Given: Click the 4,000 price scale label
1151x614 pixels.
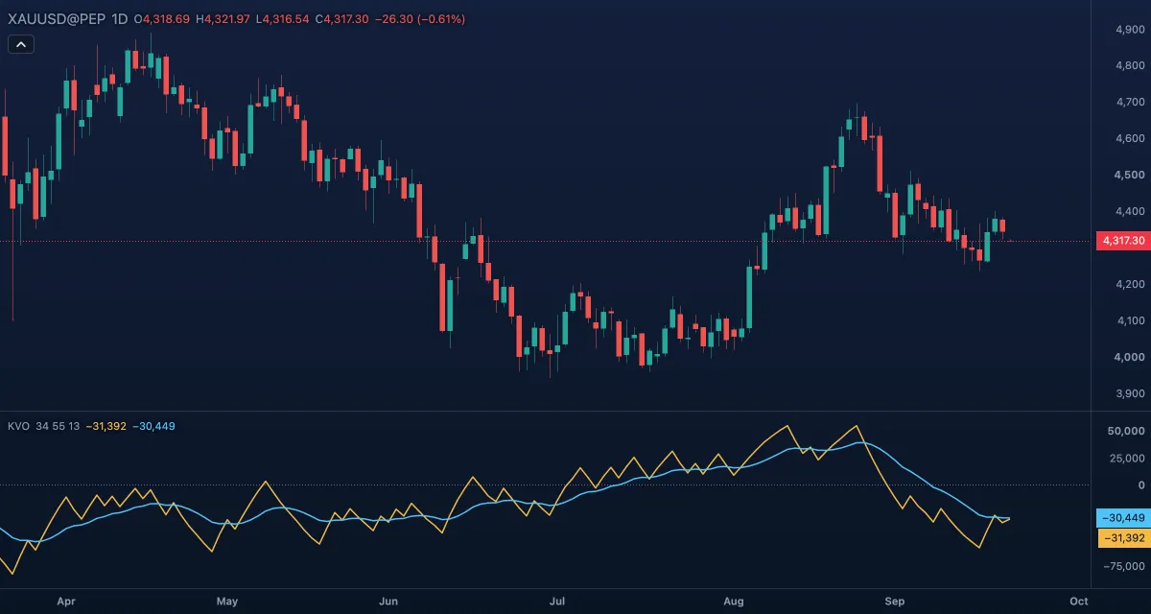Looking at the screenshot, I should pos(1130,358).
